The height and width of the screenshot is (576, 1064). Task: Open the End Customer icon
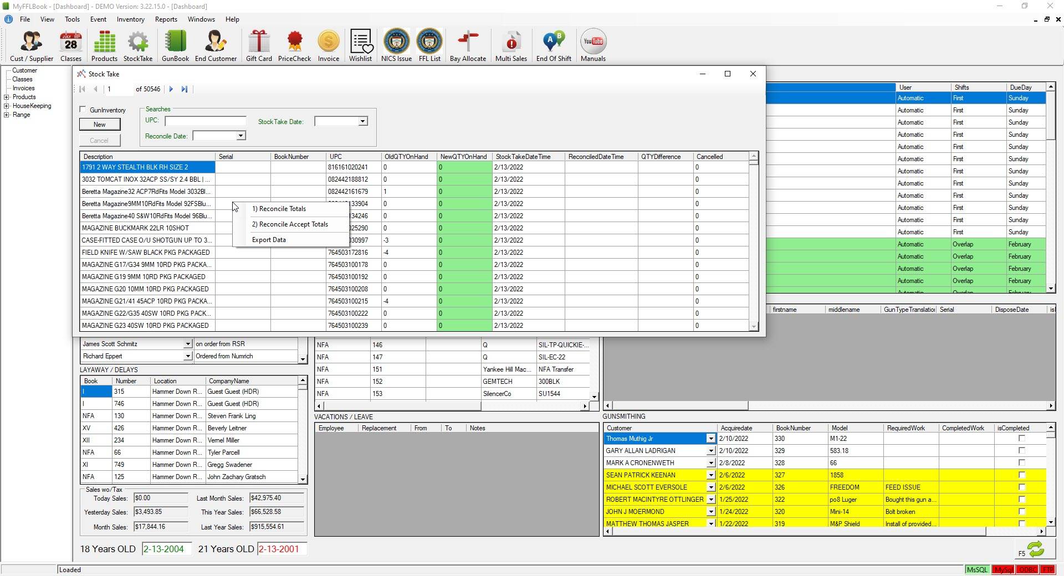click(216, 45)
